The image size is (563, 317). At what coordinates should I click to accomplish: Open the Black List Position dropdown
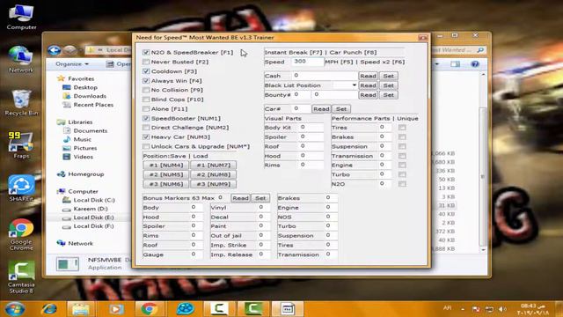click(x=354, y=85)
